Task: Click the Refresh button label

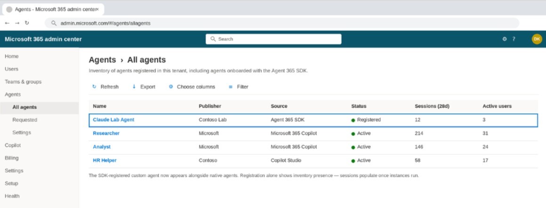Action: coord(109,87)
